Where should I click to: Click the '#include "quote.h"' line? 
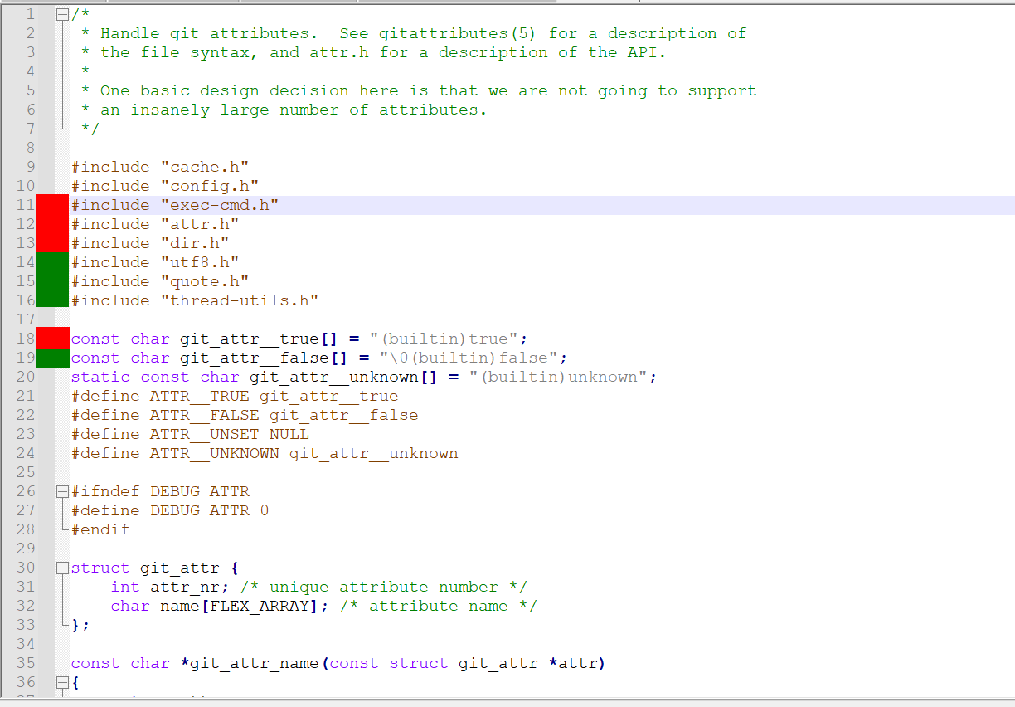click(x=159, y=281)
